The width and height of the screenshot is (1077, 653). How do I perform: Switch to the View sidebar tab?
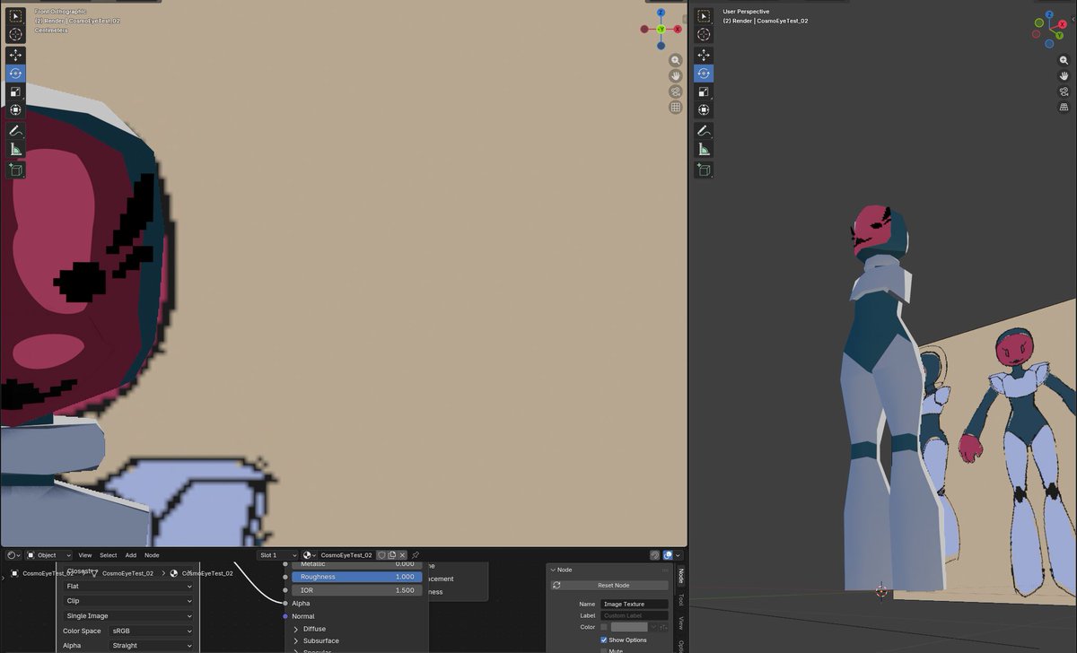click(x=680, y=622)
